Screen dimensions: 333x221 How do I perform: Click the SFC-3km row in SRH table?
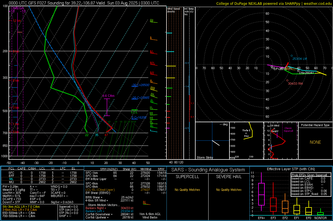[x=126, y=176]
